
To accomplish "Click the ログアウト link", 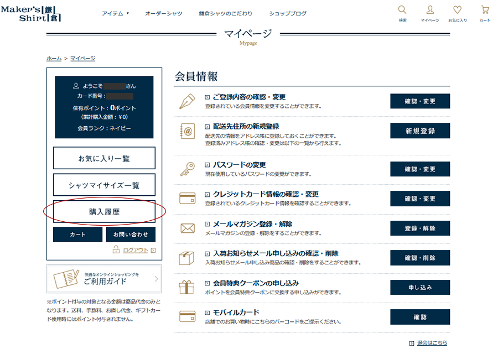I will click(136, 250).
